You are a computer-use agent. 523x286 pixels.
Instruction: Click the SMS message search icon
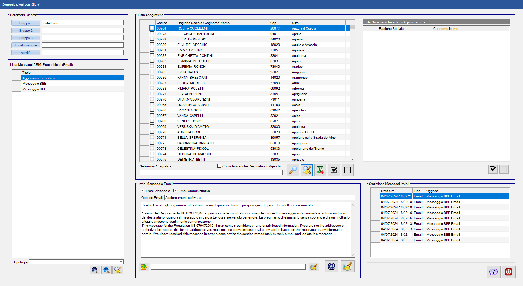click(x=106, y=270)
